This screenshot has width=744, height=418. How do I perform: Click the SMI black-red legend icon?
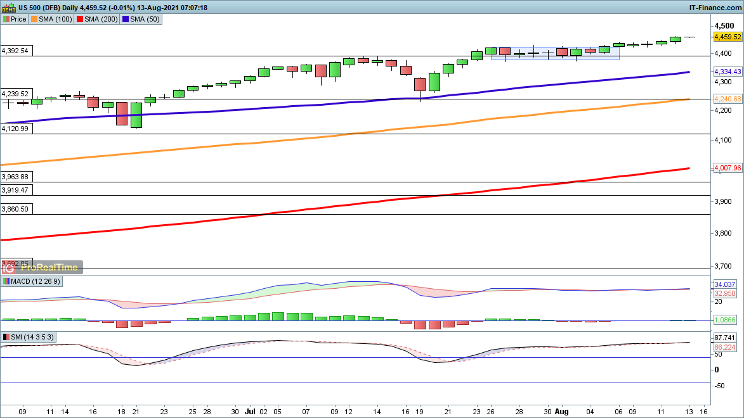6,337
